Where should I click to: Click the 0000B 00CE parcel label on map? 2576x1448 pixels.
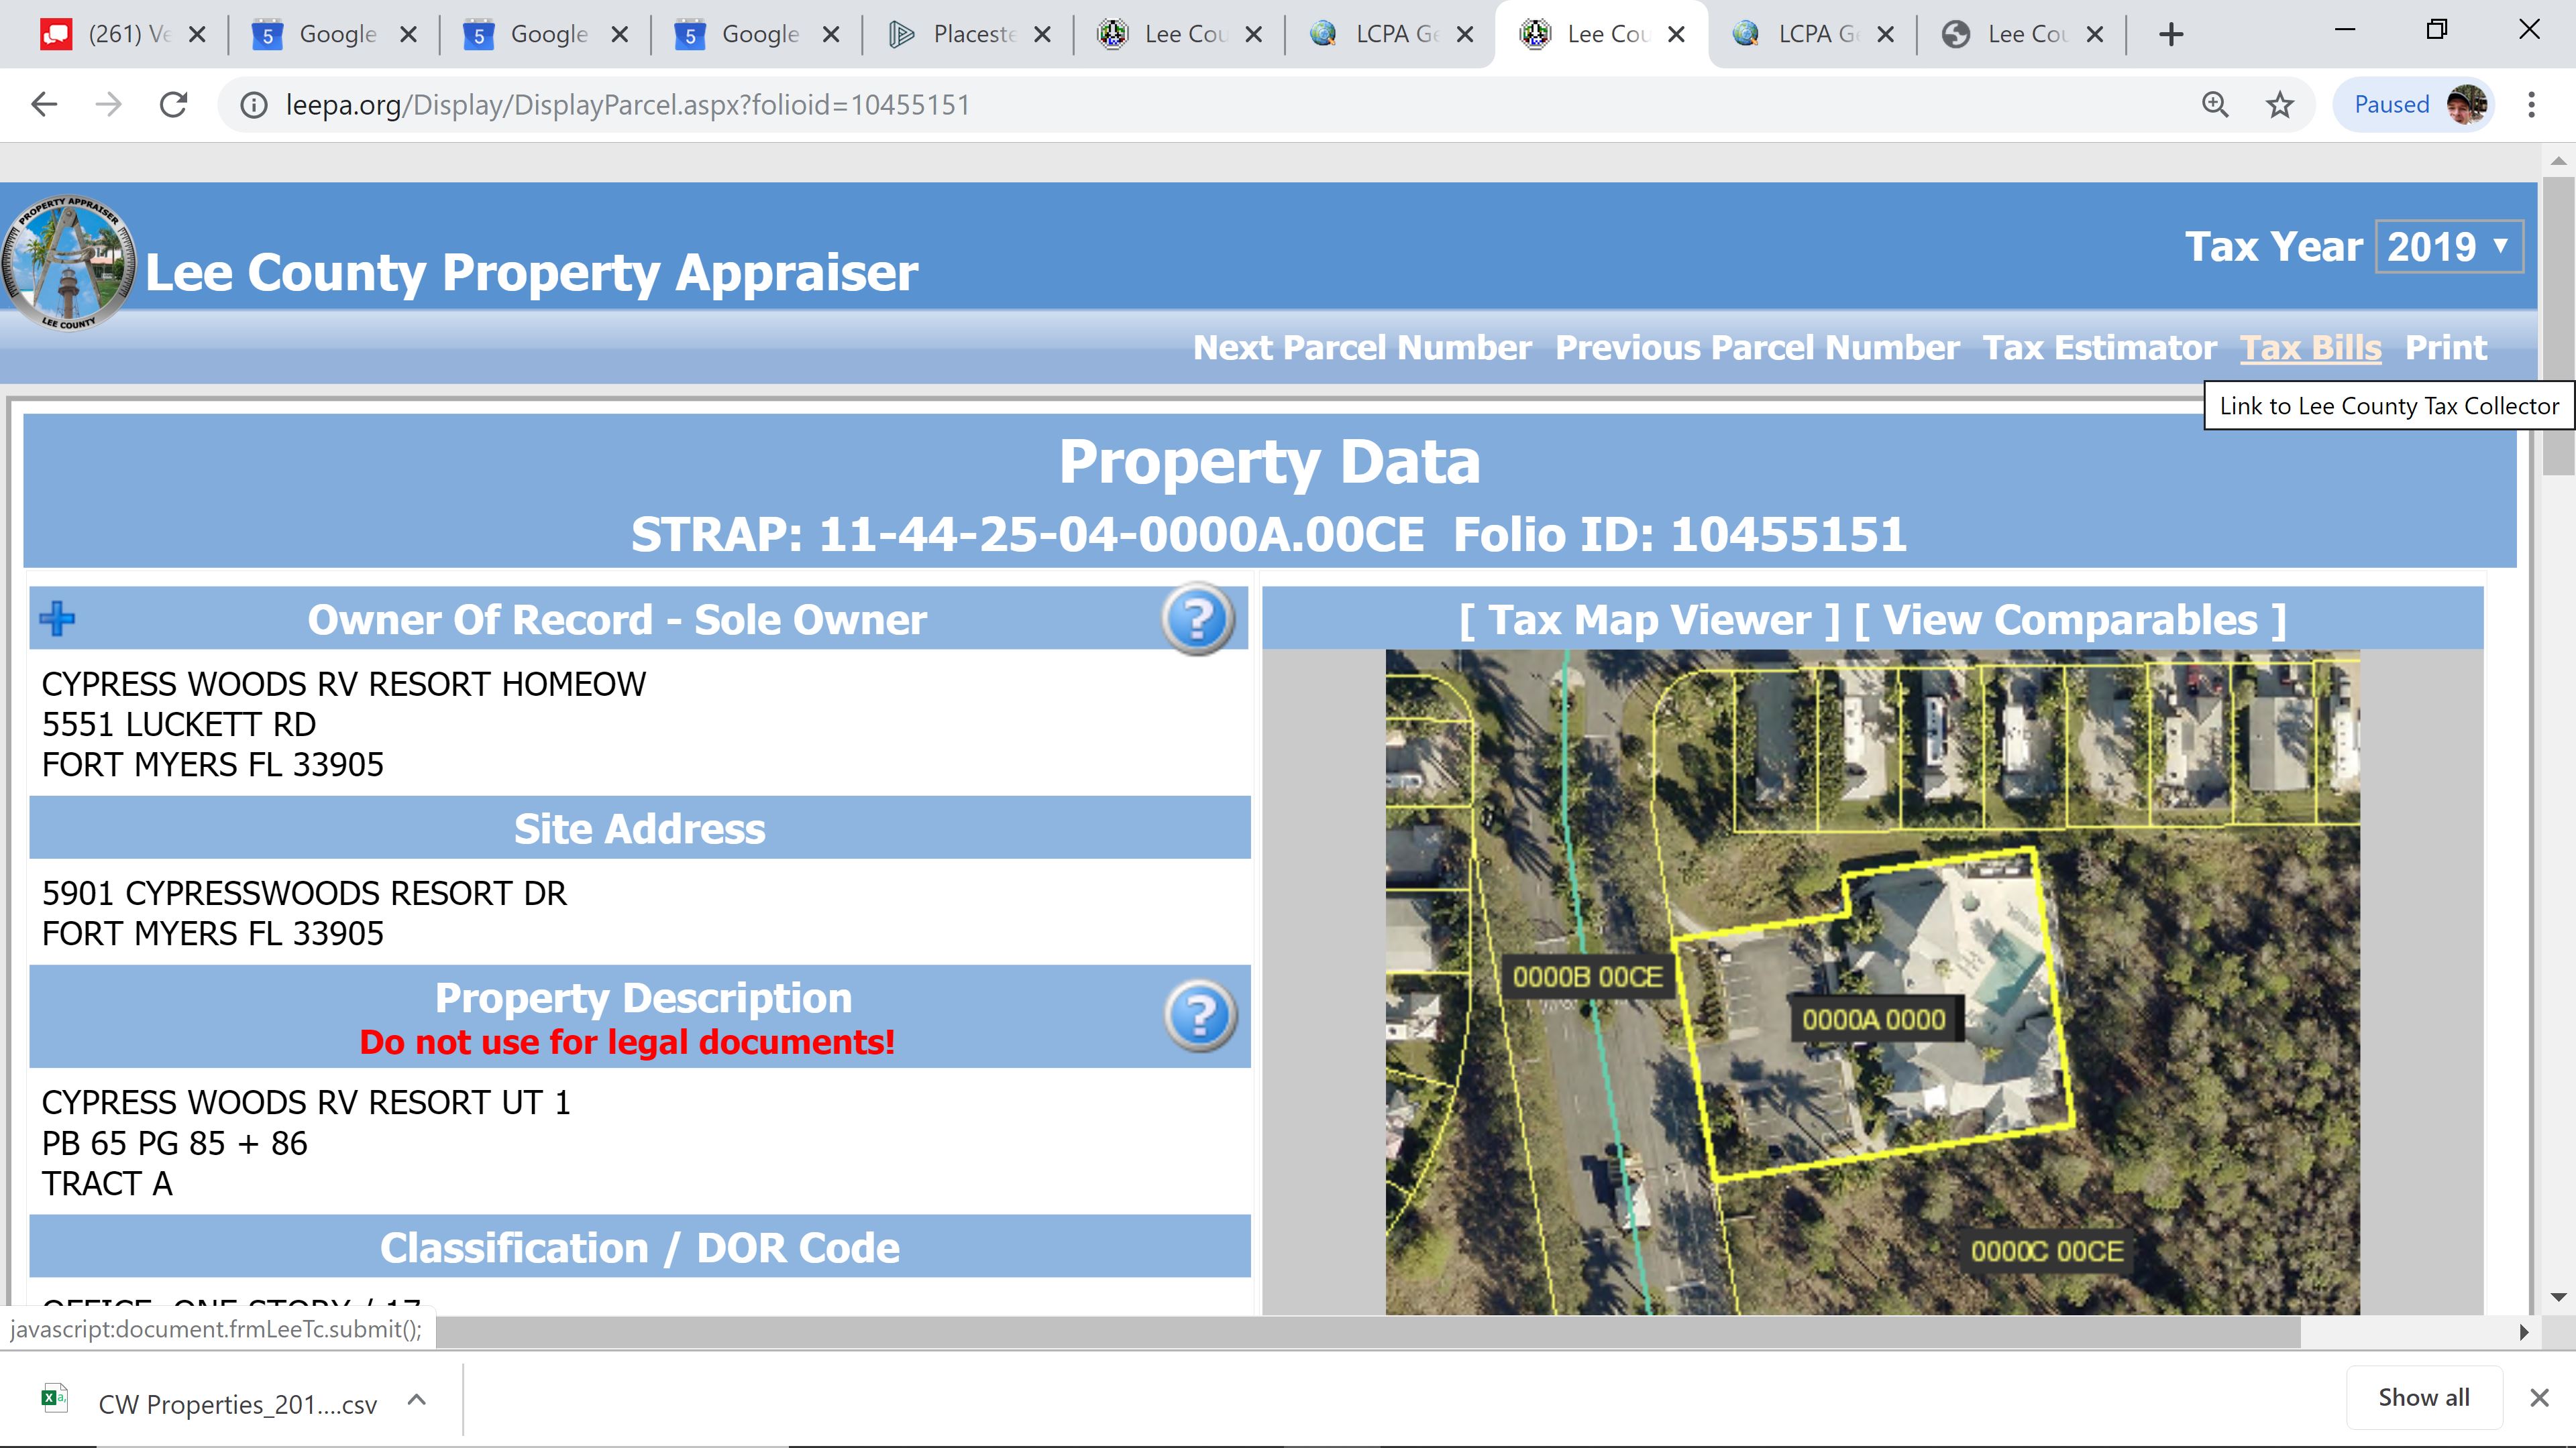[1587, 976]
